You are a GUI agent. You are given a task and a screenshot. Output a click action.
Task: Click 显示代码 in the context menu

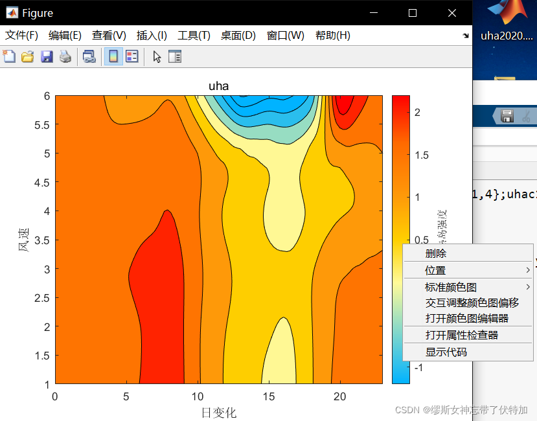coord(446,352)
